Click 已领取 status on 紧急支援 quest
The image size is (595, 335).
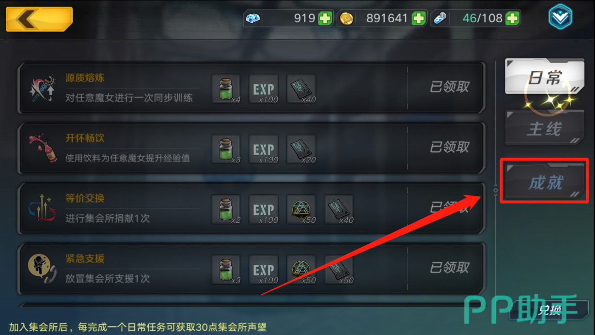(x=450, y=268)
